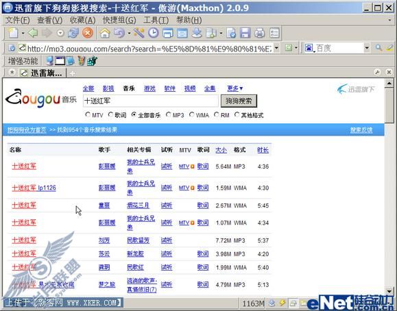Select the MP3 format radio button
Image resolution: width=397 pixels, height=311 pixels.
tap(168, 114)
